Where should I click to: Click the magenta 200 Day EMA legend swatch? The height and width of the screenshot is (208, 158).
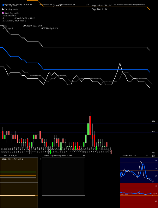(x=3, y=13)
